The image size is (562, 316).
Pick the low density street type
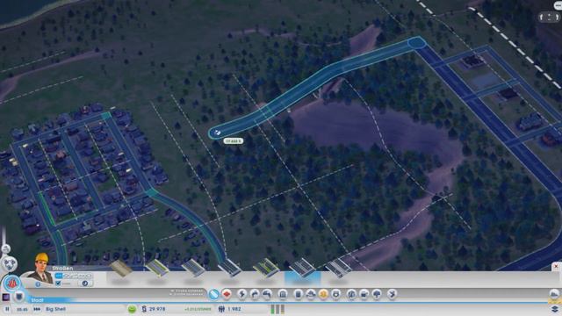pos(157,269)
